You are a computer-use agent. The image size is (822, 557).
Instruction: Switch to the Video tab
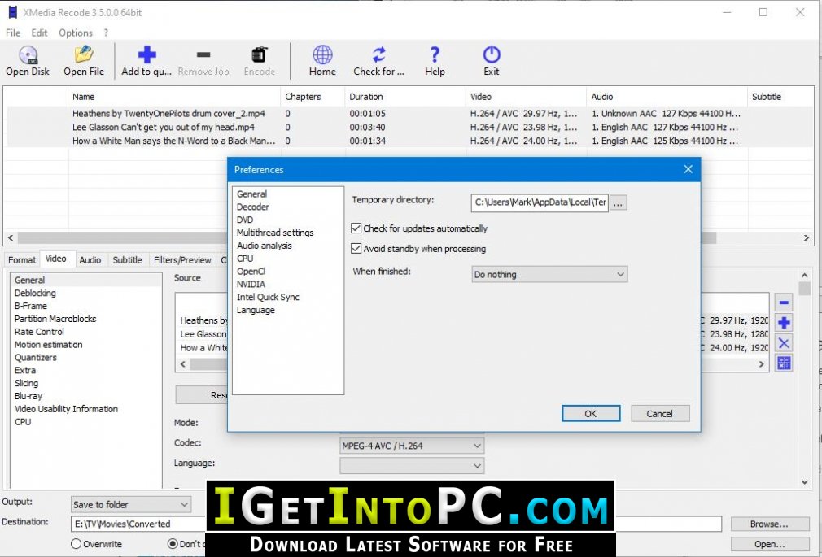tap(55, 259)
